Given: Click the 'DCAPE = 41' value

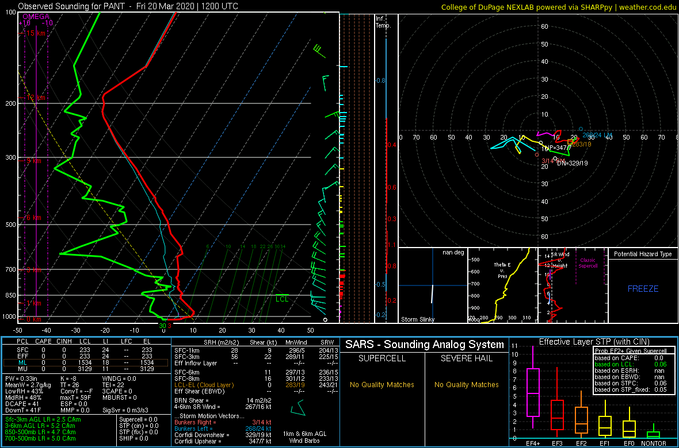Looking at the screenshot, I should tap(21, 403).
